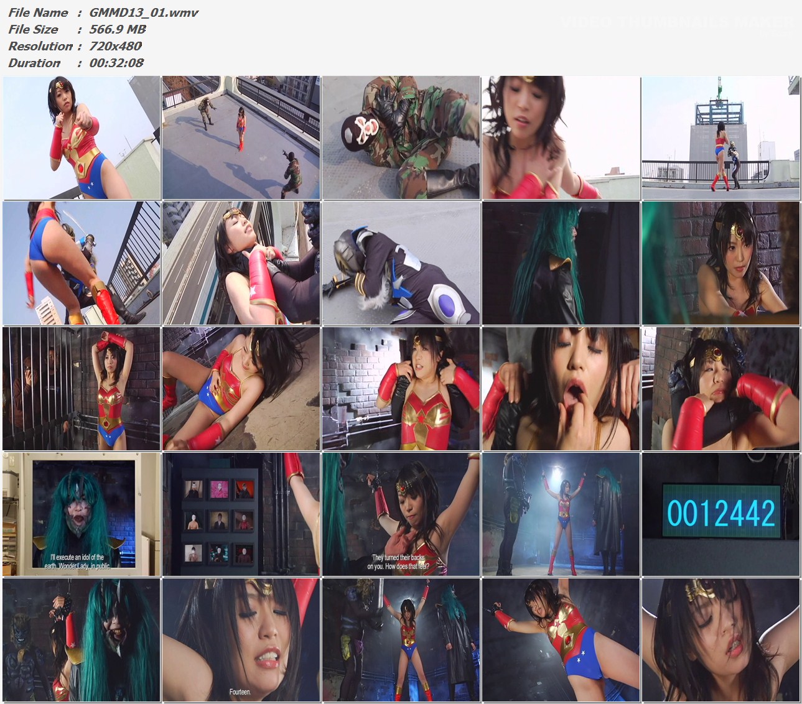
Task: Click the 'File Size' label
Action: (33, 29)
